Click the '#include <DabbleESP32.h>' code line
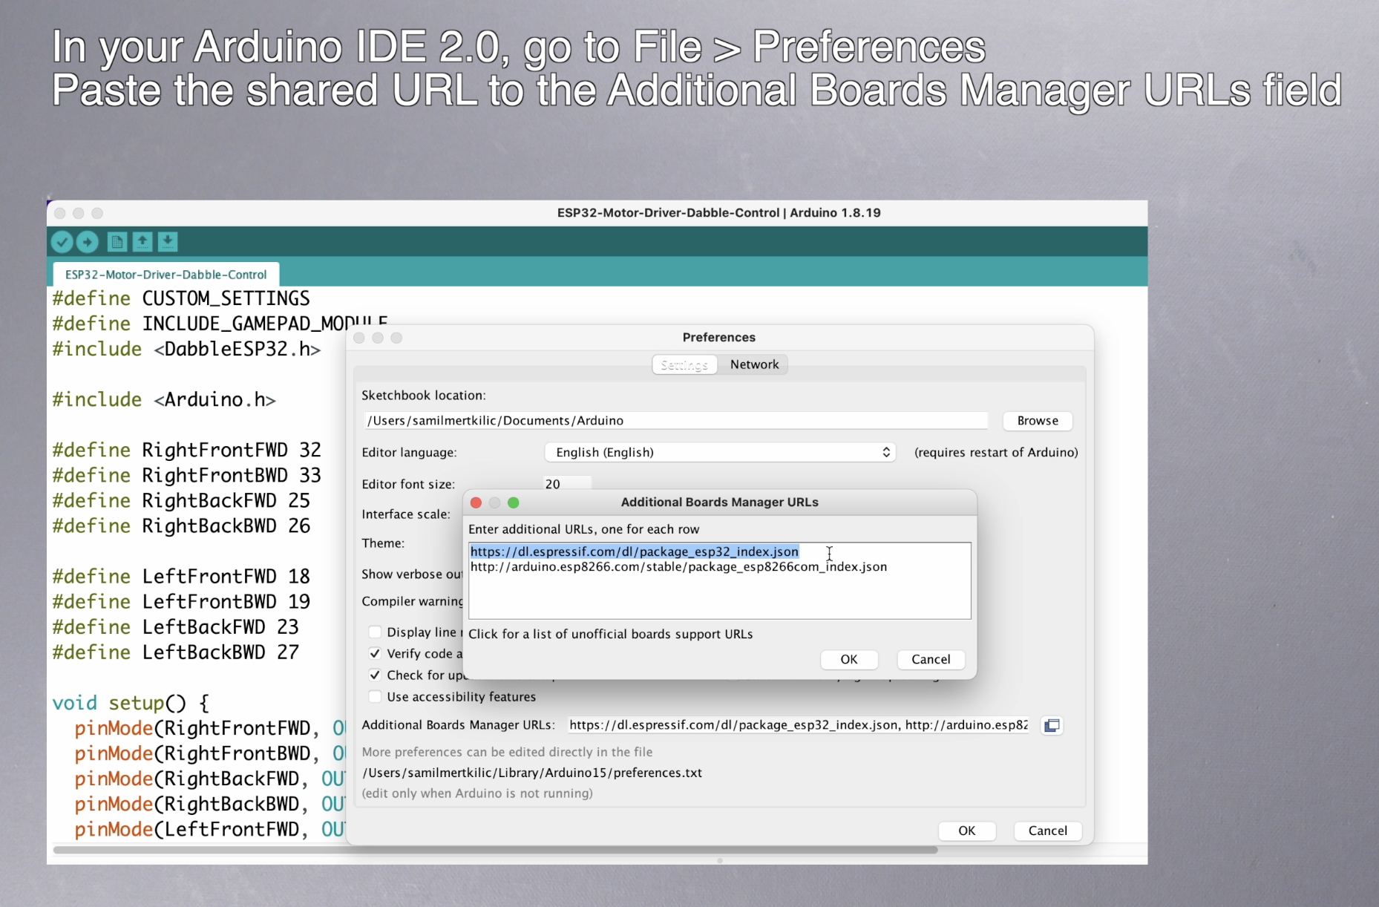This screenshot has height=907, width=1379. pos(186,349)
